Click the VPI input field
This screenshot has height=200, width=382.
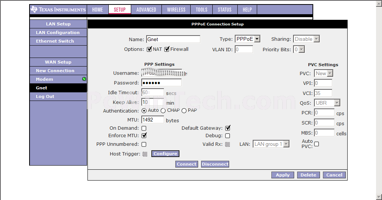tap(323, 83)
